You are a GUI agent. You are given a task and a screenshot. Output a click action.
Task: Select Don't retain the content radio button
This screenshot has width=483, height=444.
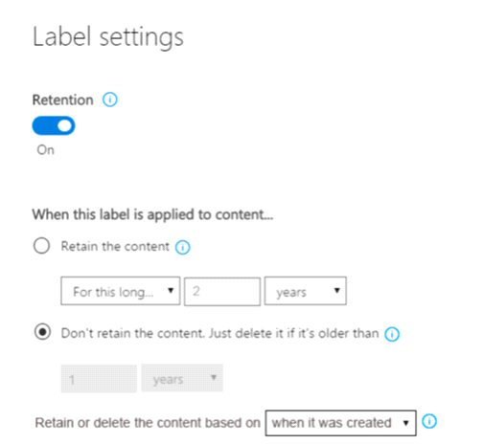(42, 332)
